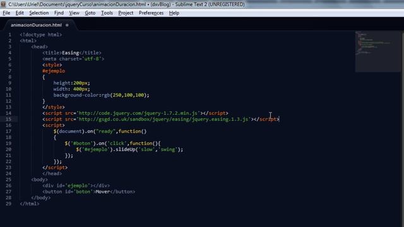Click '#ejemplo' CSS selector on line 7
The width and height of the screenshot is (404, 227).
pos(54,71)
